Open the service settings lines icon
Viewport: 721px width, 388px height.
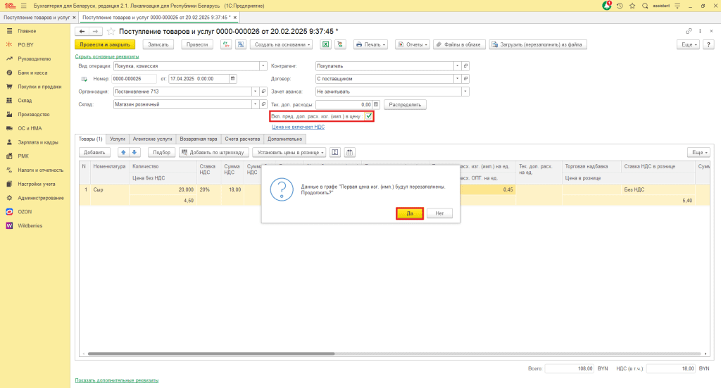click(677, 6)
